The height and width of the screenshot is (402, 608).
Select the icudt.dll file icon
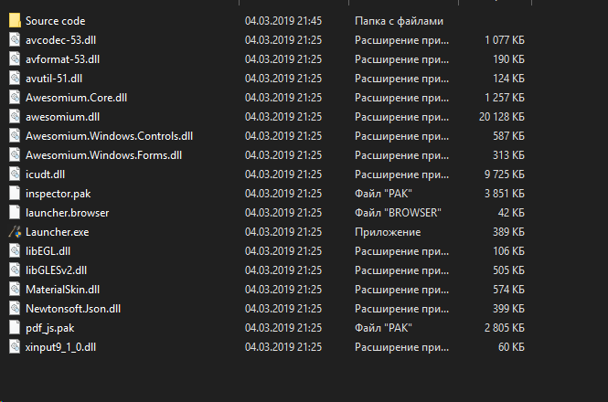[x=15, y=175]
